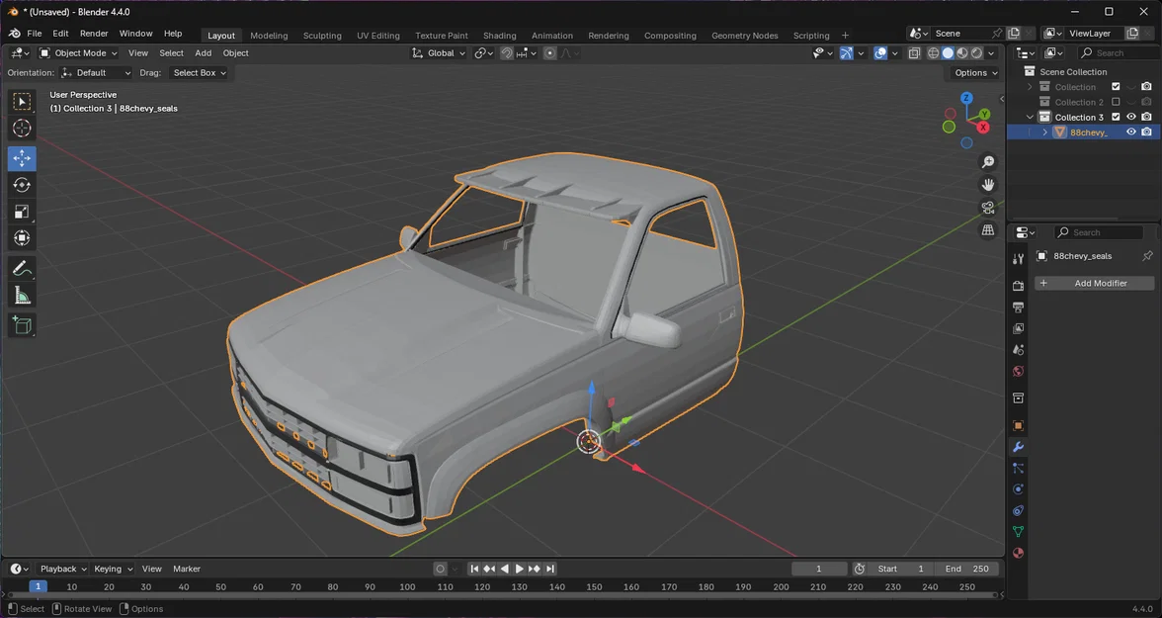Enable the Collection 2 checkbox

(x=1116, y=102)
